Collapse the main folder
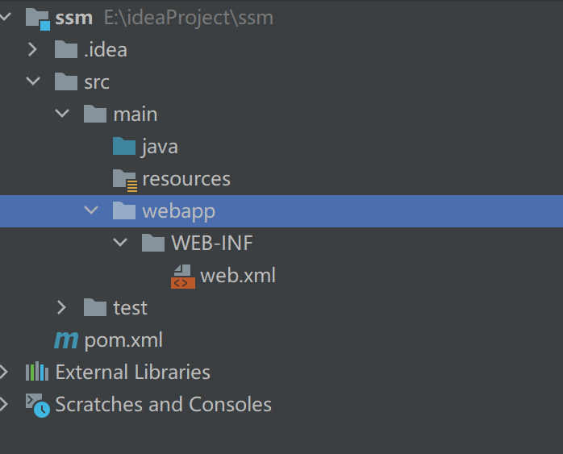The height and width of the screenshot is (454, 563). tap(62, 114)
